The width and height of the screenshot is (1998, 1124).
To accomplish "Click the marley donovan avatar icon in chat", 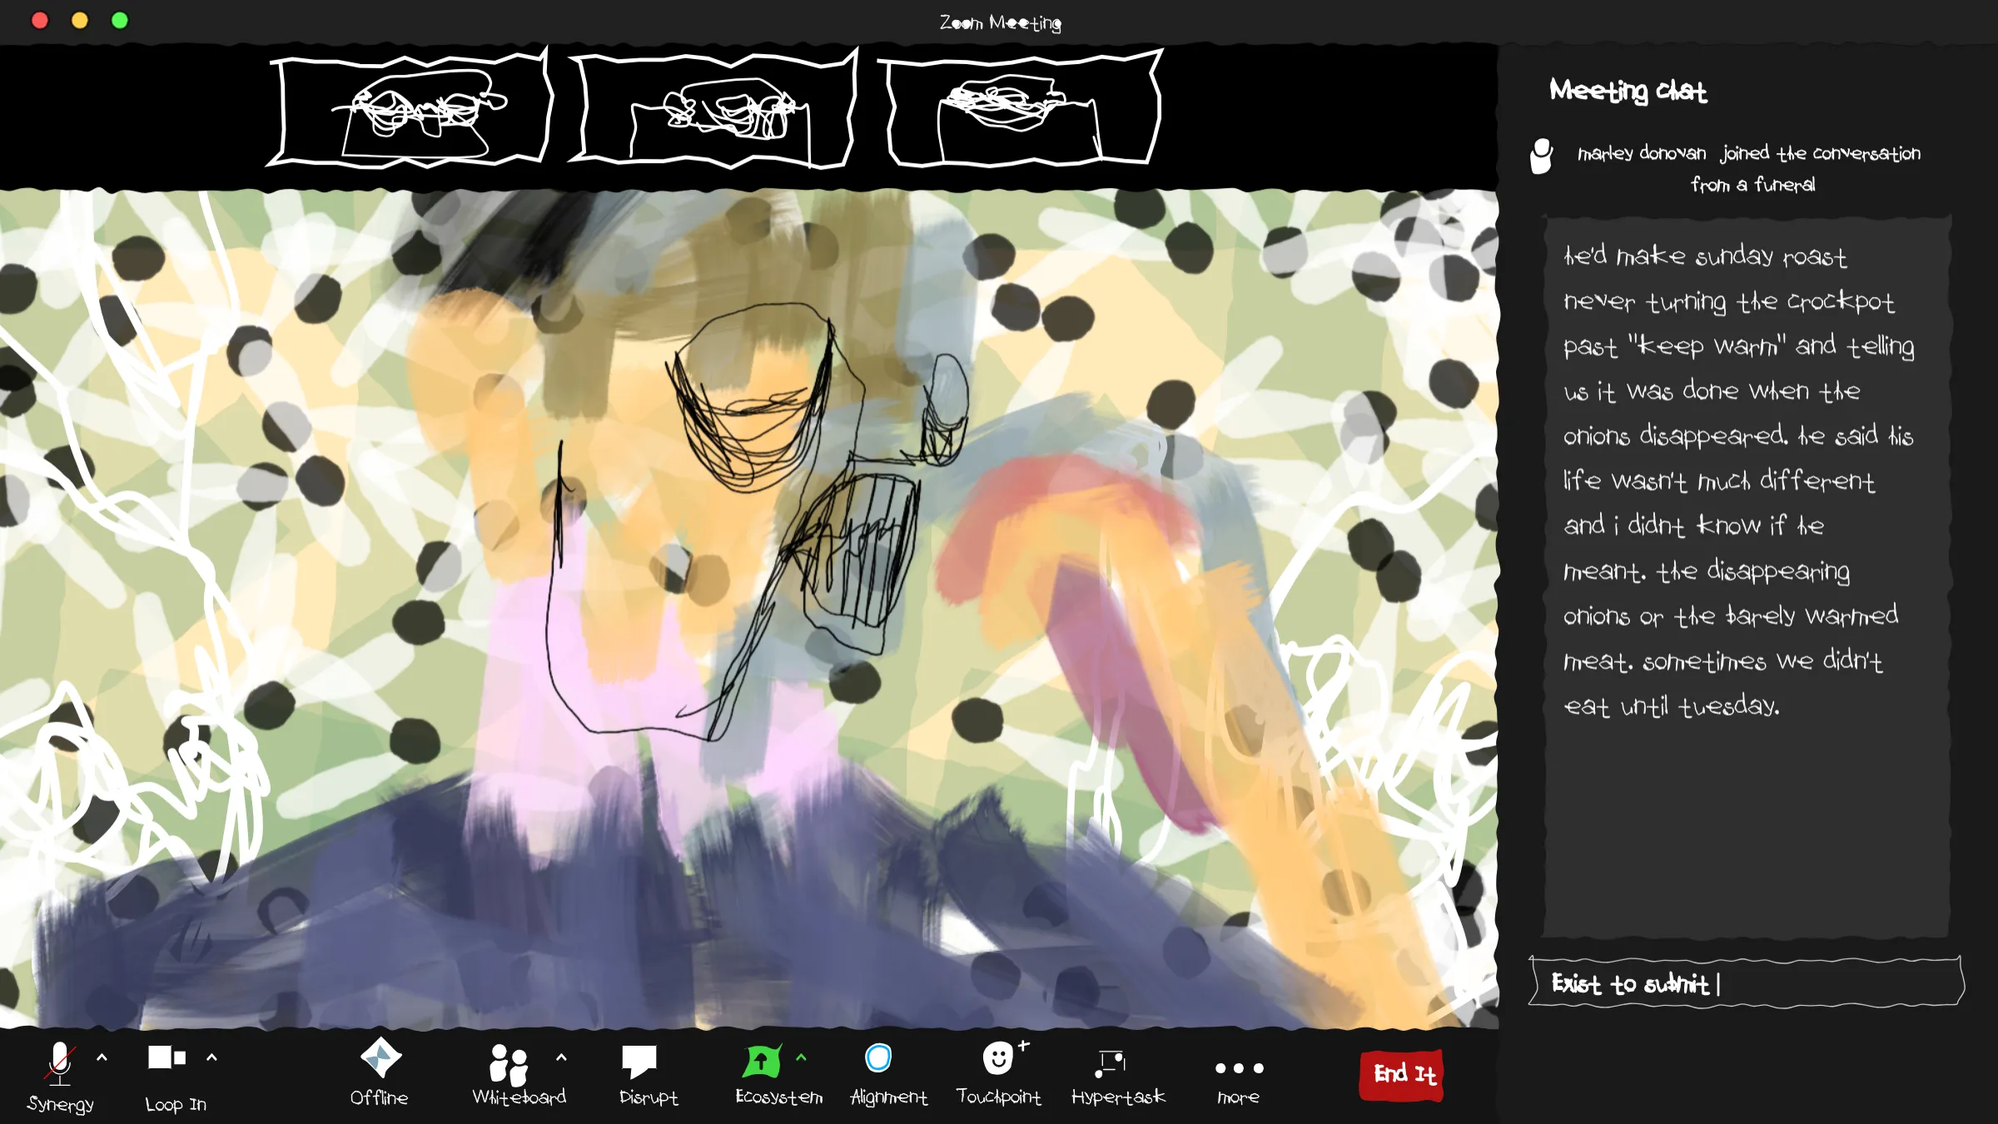I will click(x=1542, y=156).
